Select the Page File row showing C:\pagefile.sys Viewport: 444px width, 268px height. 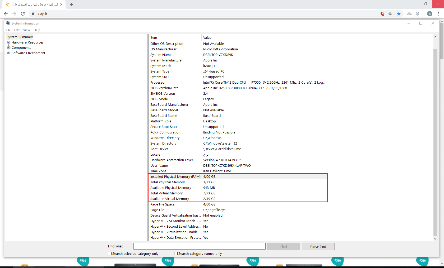[x=238, y=210]
